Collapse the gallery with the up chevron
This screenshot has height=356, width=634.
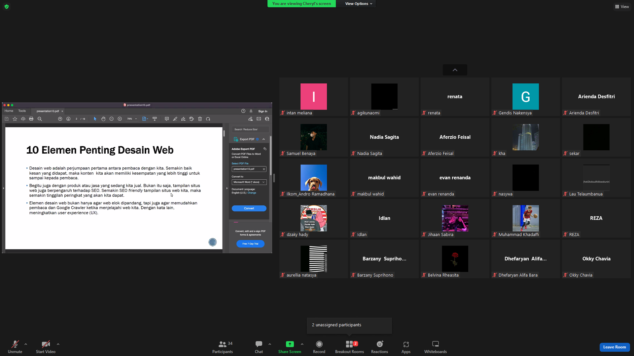[455, 70]
